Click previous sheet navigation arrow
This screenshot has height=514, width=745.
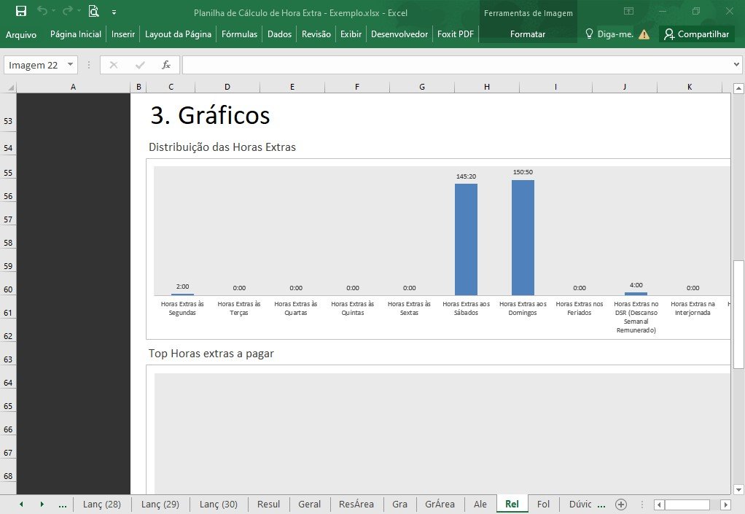point(21,504)
